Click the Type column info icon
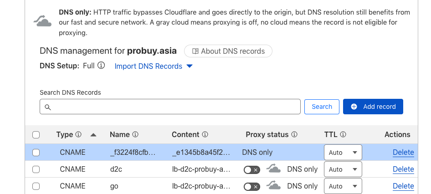 point(79,135)
